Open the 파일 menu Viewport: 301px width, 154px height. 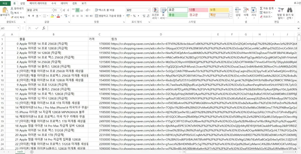coord(5,3)
